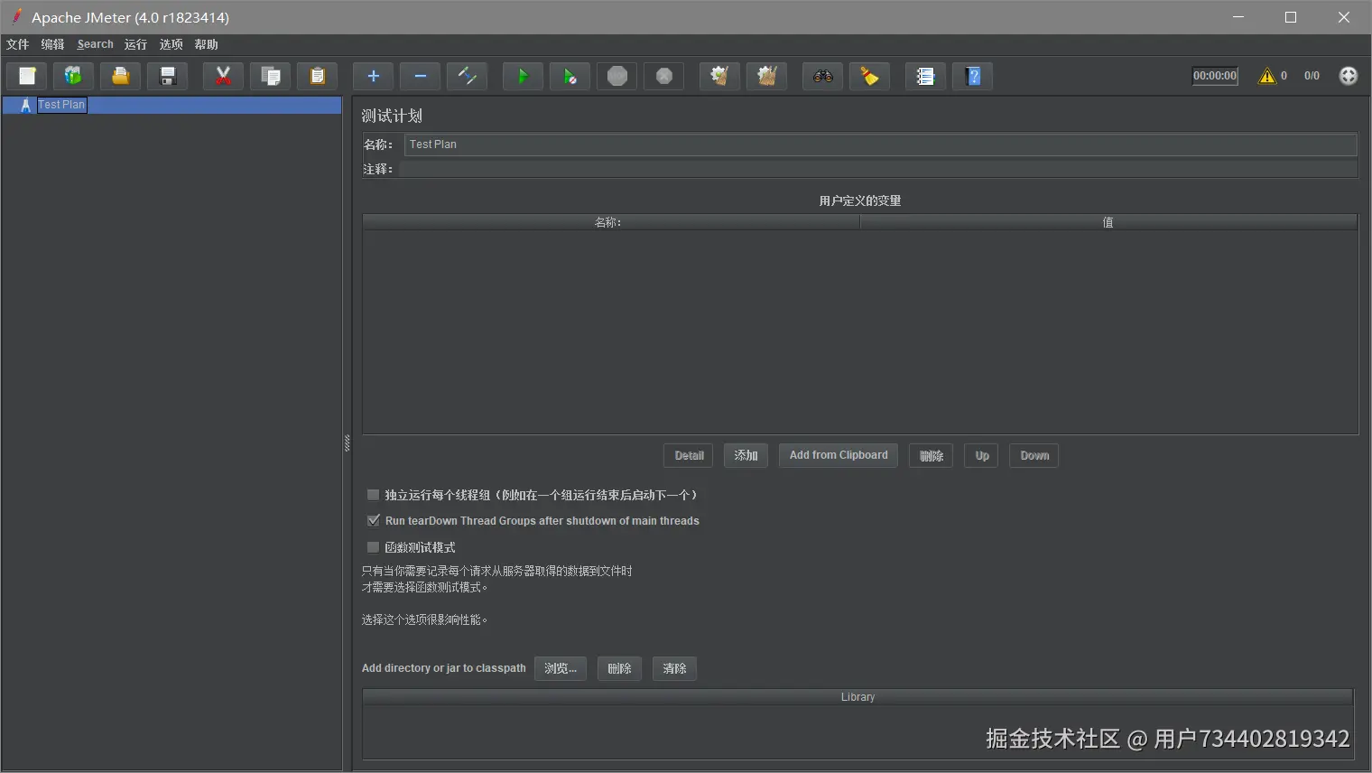Click the 名称 column header

pyautogui.click(x=611, y=222)
